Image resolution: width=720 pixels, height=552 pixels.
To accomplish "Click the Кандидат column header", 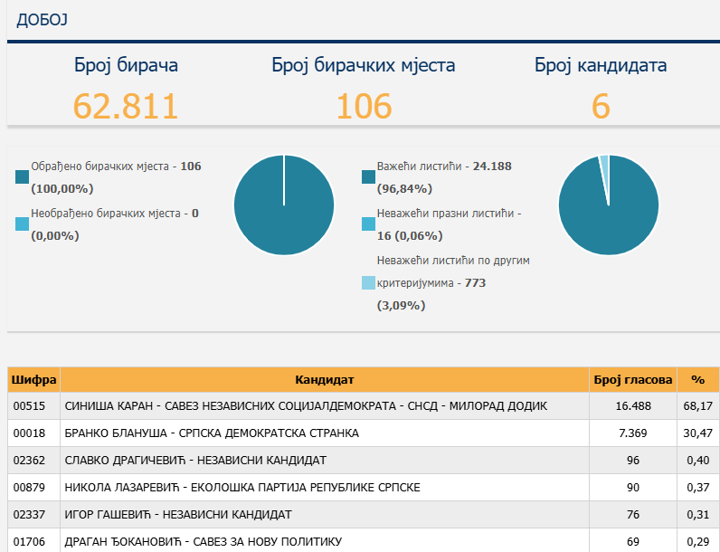I will tap(324, 379).
